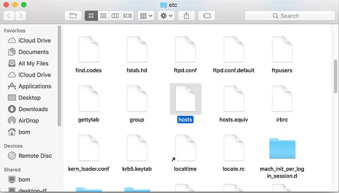Viewport: 339px width, 193px height.
Task: Select the mach_init_per_login_session.d folder icon
Action: 282,148
